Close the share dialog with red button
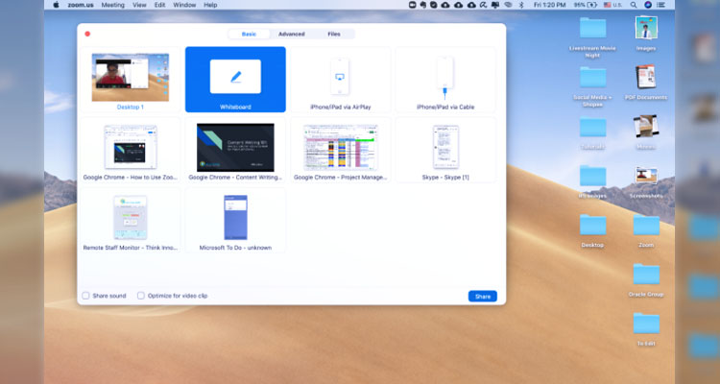The image size is (720, 384). point(87,34)
